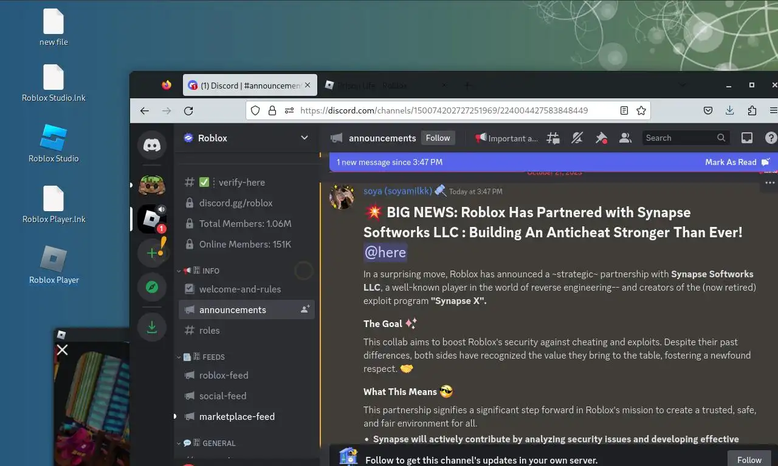778x466 pixels.
Task: Open social-feed channel
Action: pos(247,396)
